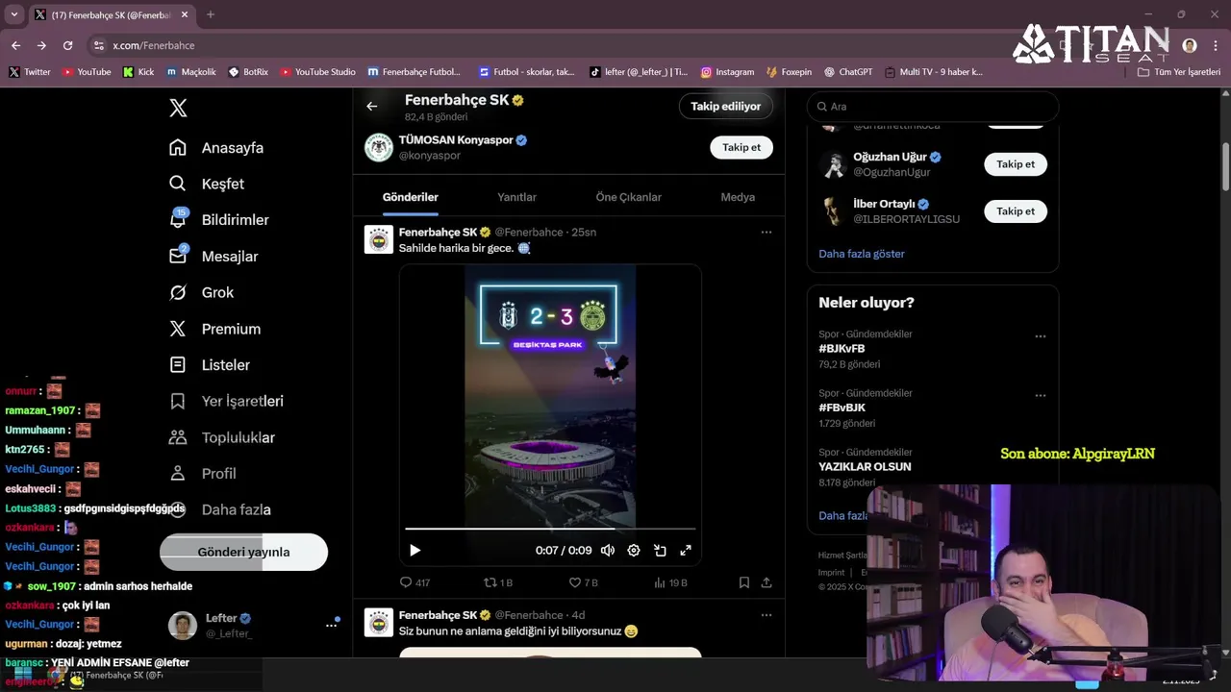Viewport: 1231px width, 692px height.
Task: Follow TÜMOSAN Konyaspor with Takip et
Action: 741,147
